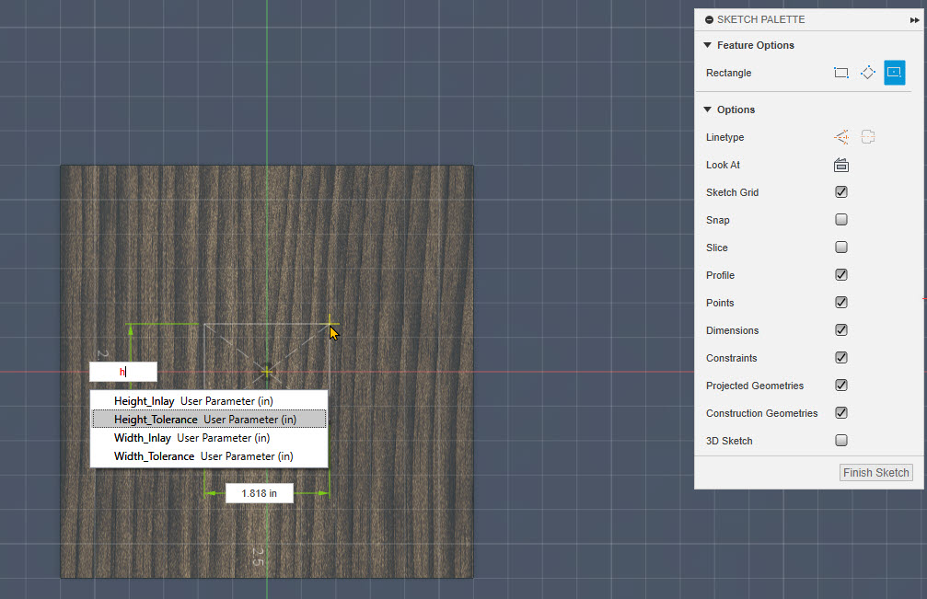
Task: Enable the 3D Sketch checkbox
Action: (x=841, y=440)
